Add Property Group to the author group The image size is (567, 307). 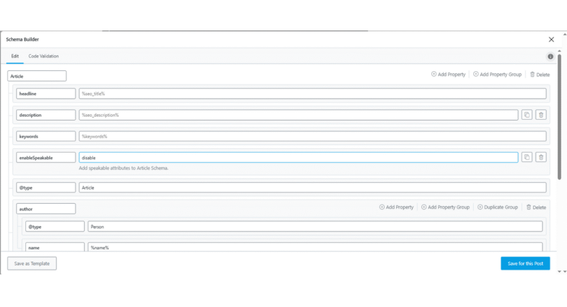pos(445,207)
